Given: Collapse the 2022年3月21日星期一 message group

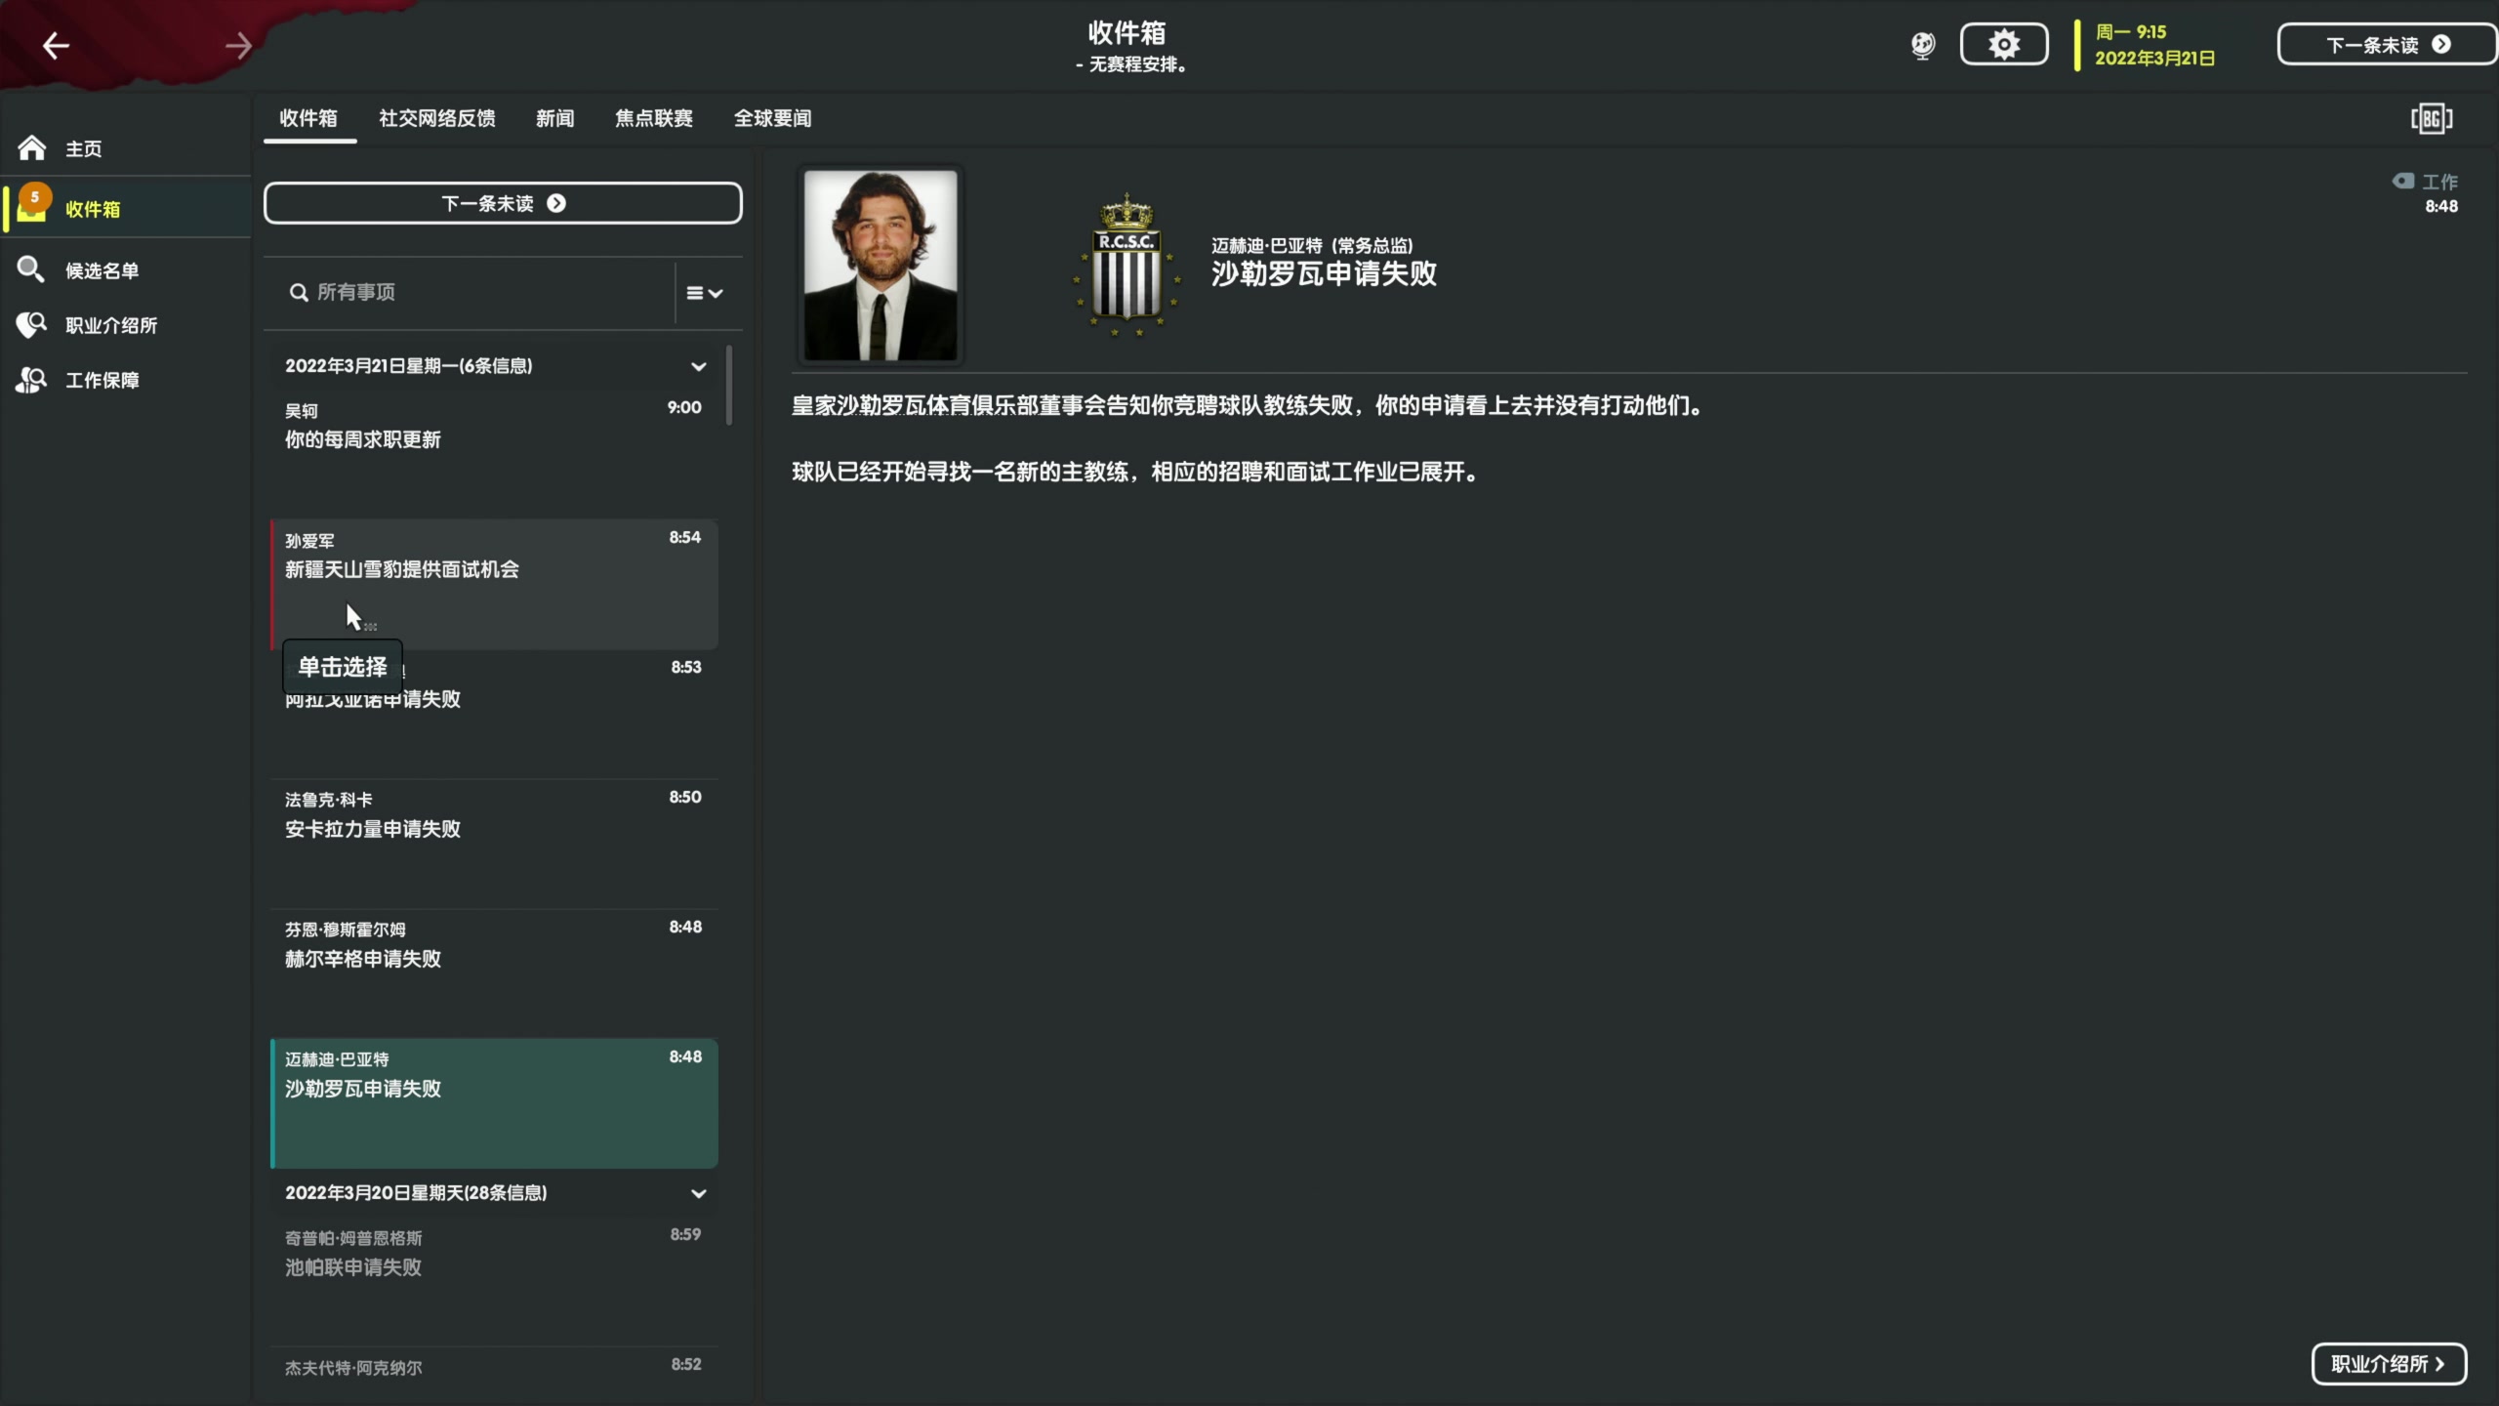Looking at the screenshot, I should (698, 366).
